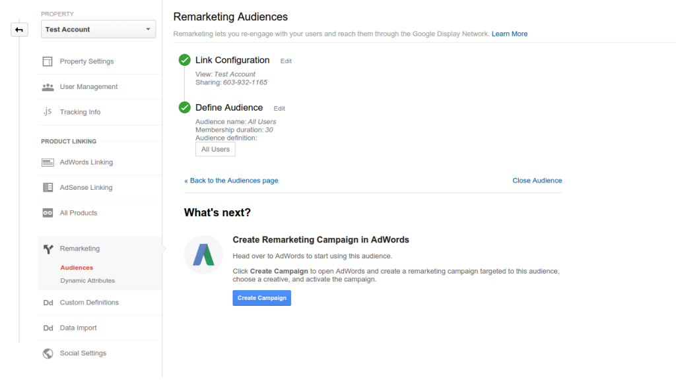Edit the Link Configuration step
The width and height of the screenshot is (676, 383).
pos(286,61)
